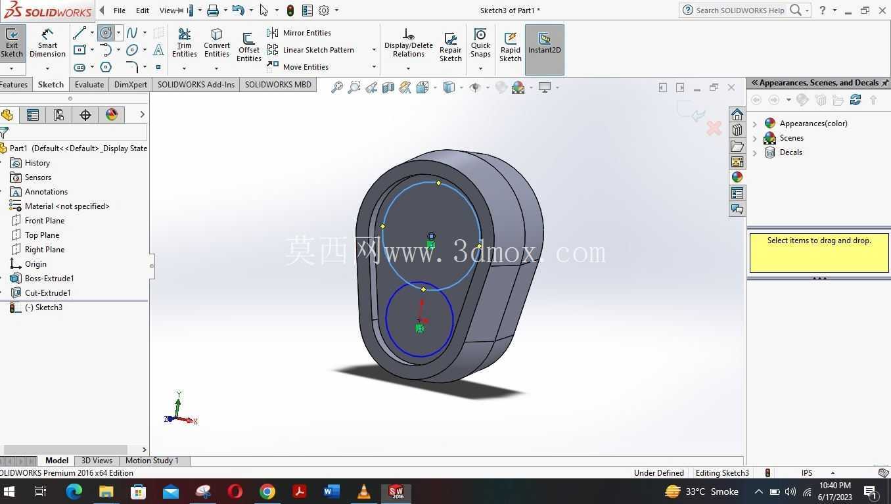
Task: Open Exit Sketch dropdown arrow
Action: pos(12,68)
